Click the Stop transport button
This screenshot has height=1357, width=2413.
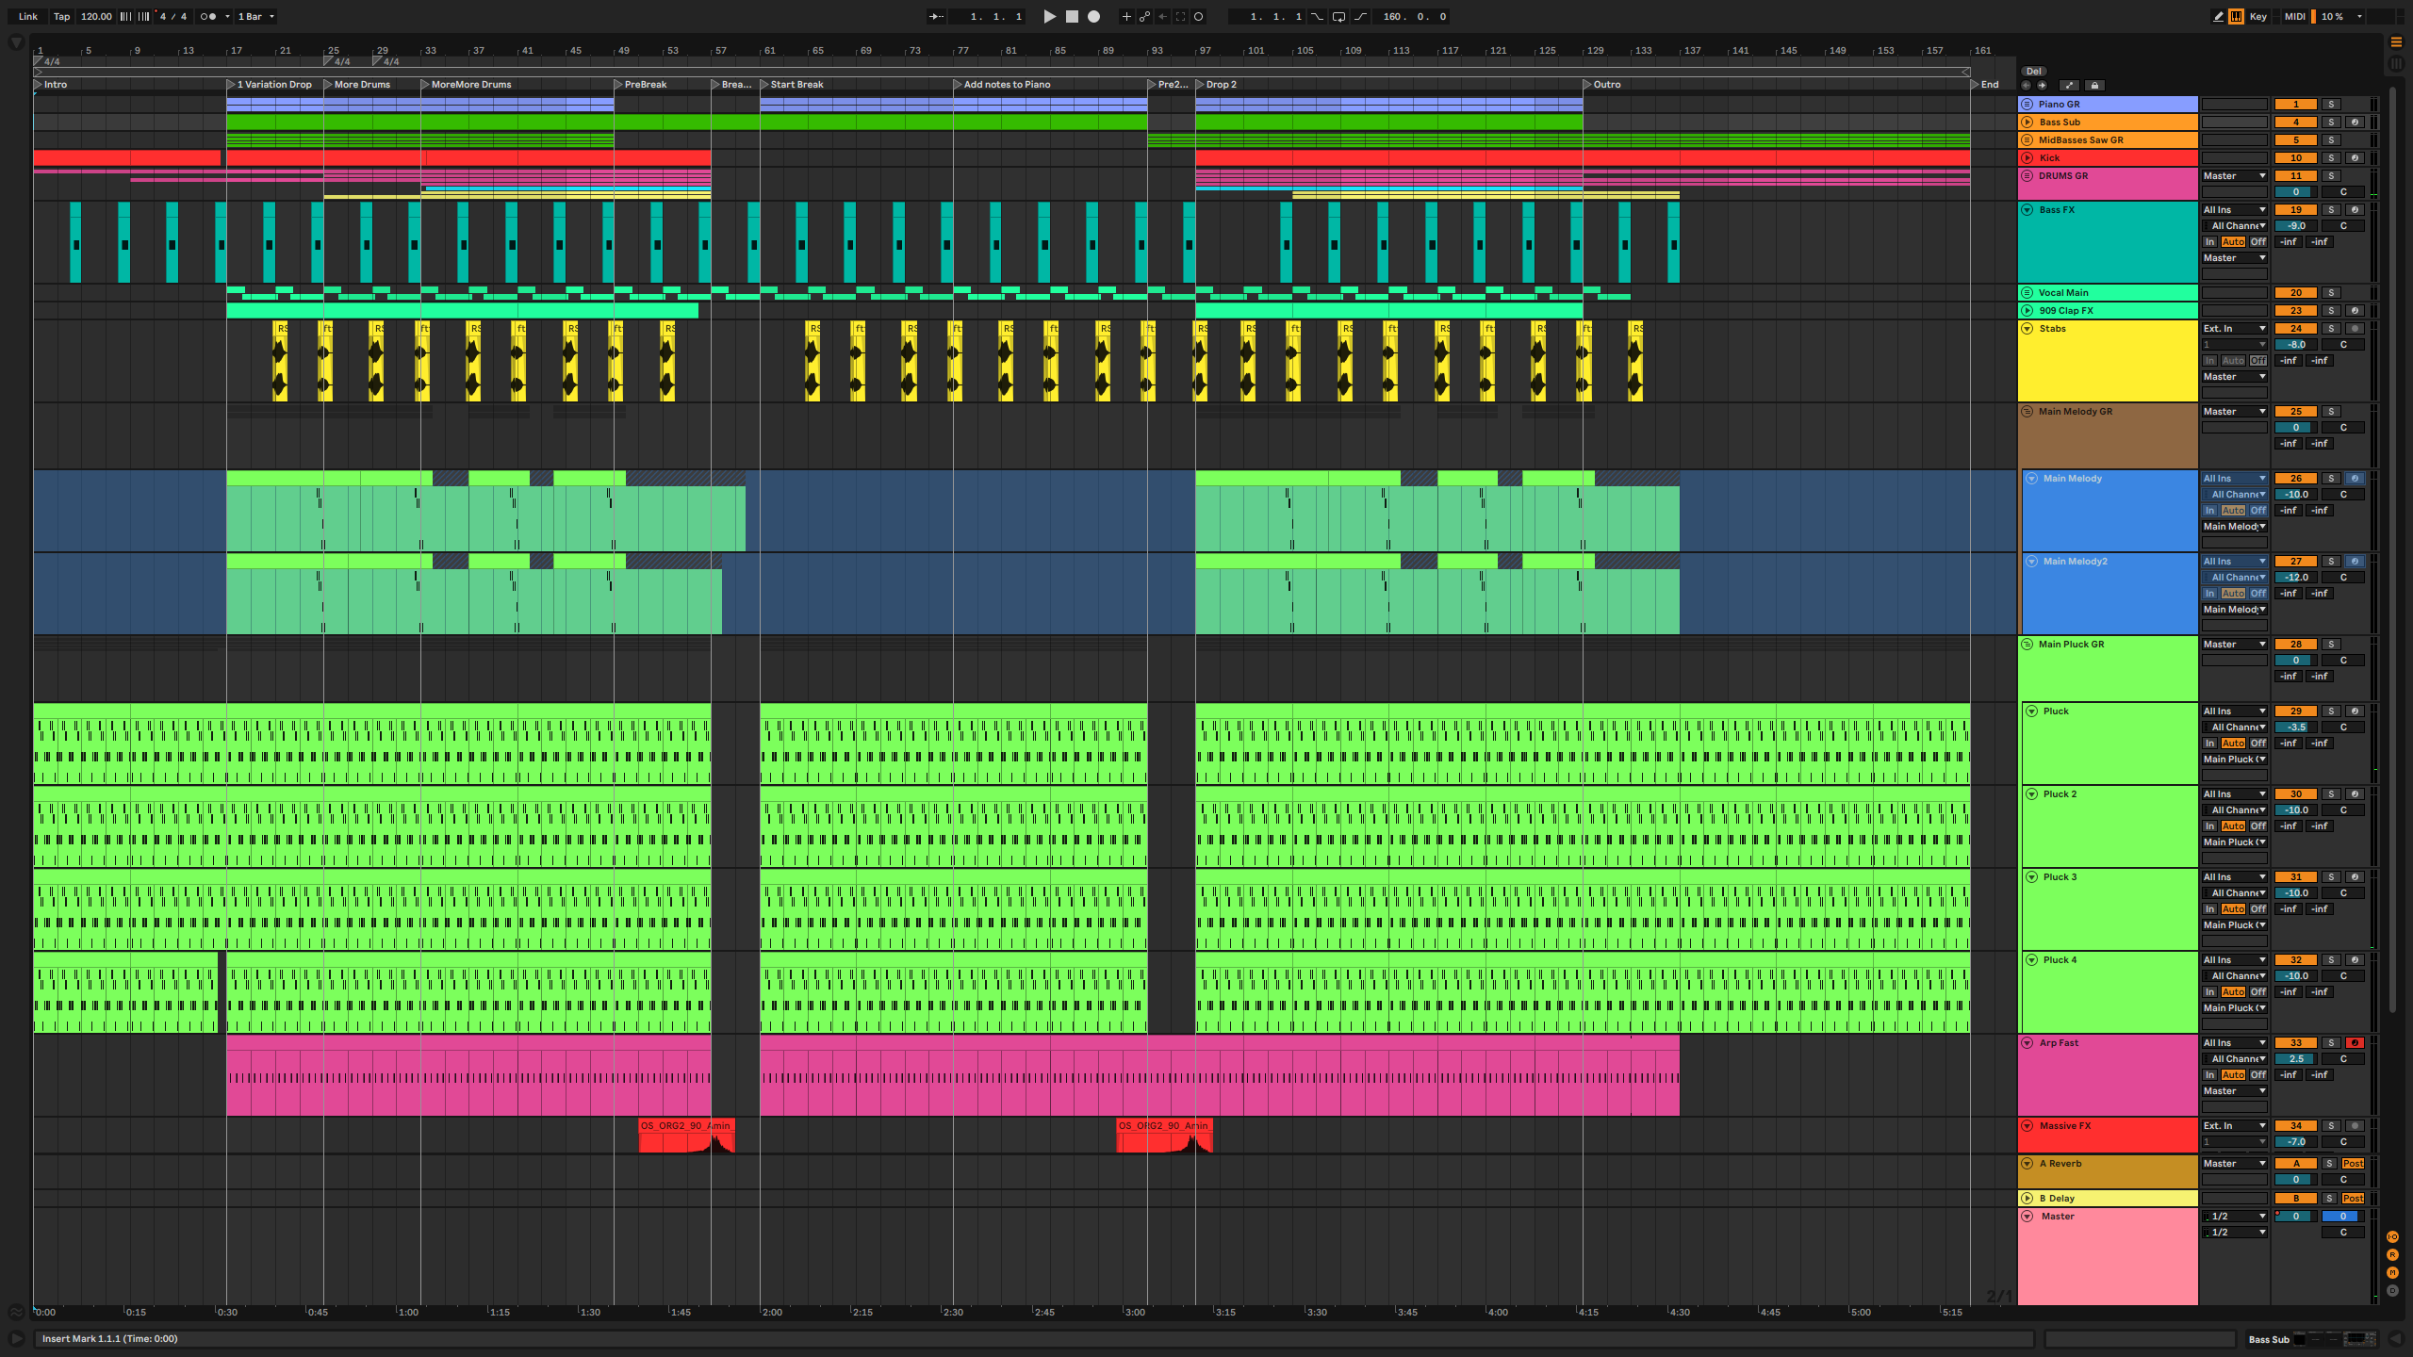1072,16
